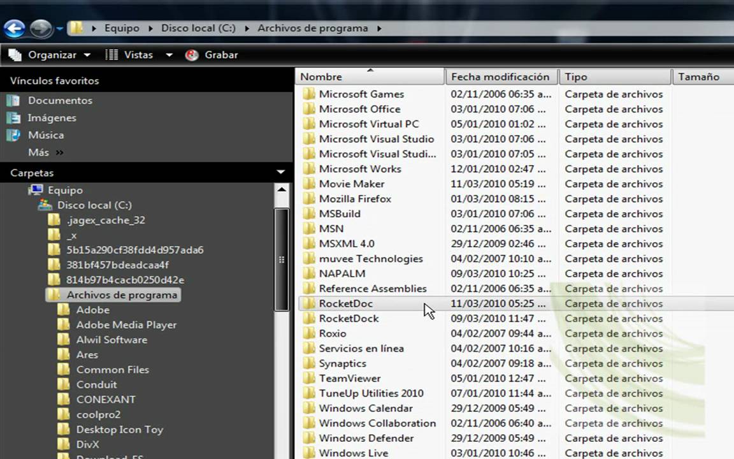Expand the arrow after Archivos de programa breadcrumb
This screenshot has width=734, height=459.
[379, 29]
